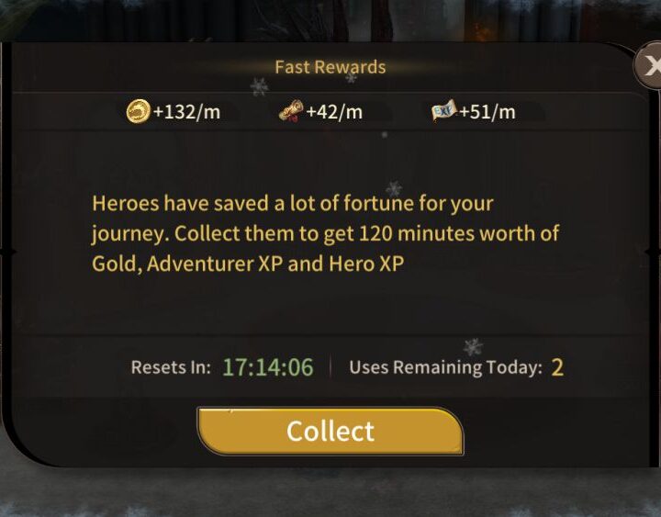661x517 pixels.
Task: Close the Fast Rewards dialog
Action: [x=648, y=66]
